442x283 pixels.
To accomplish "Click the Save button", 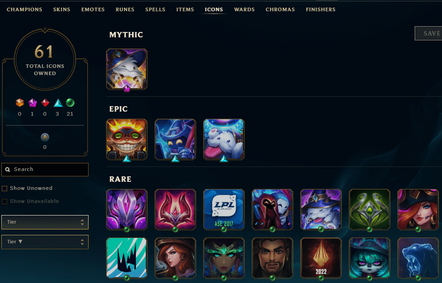I will coord(429,33).
